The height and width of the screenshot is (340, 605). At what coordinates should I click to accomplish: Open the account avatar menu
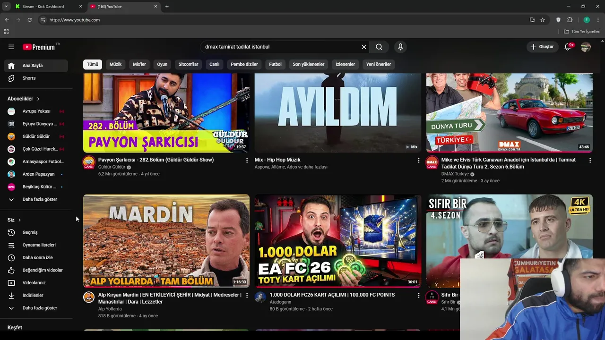tap(586, 47)
